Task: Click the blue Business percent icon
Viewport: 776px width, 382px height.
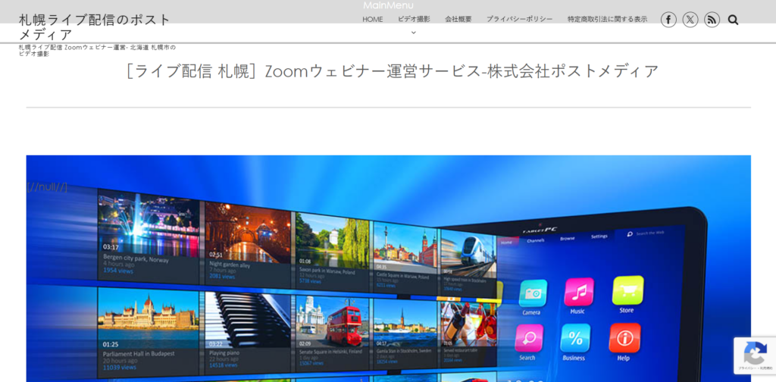Action: tap(574, 339)
